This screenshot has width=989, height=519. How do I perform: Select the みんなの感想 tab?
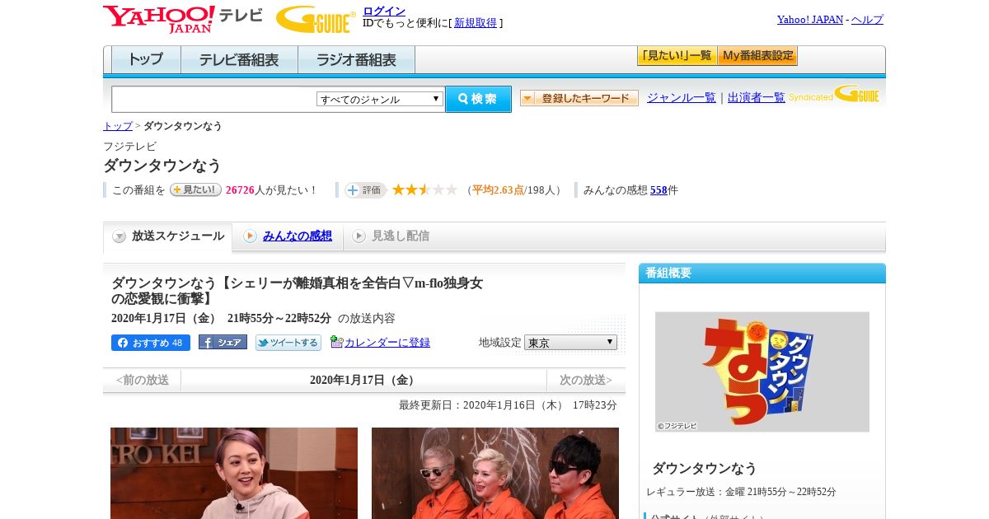click(x=288, y=236)
